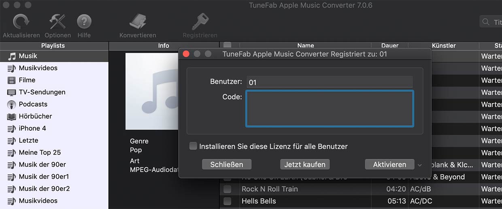Image resolution: width=502 pixels, height=209 pixels.
Task: Sort by the Dauer column header
Action: point(389,46)
